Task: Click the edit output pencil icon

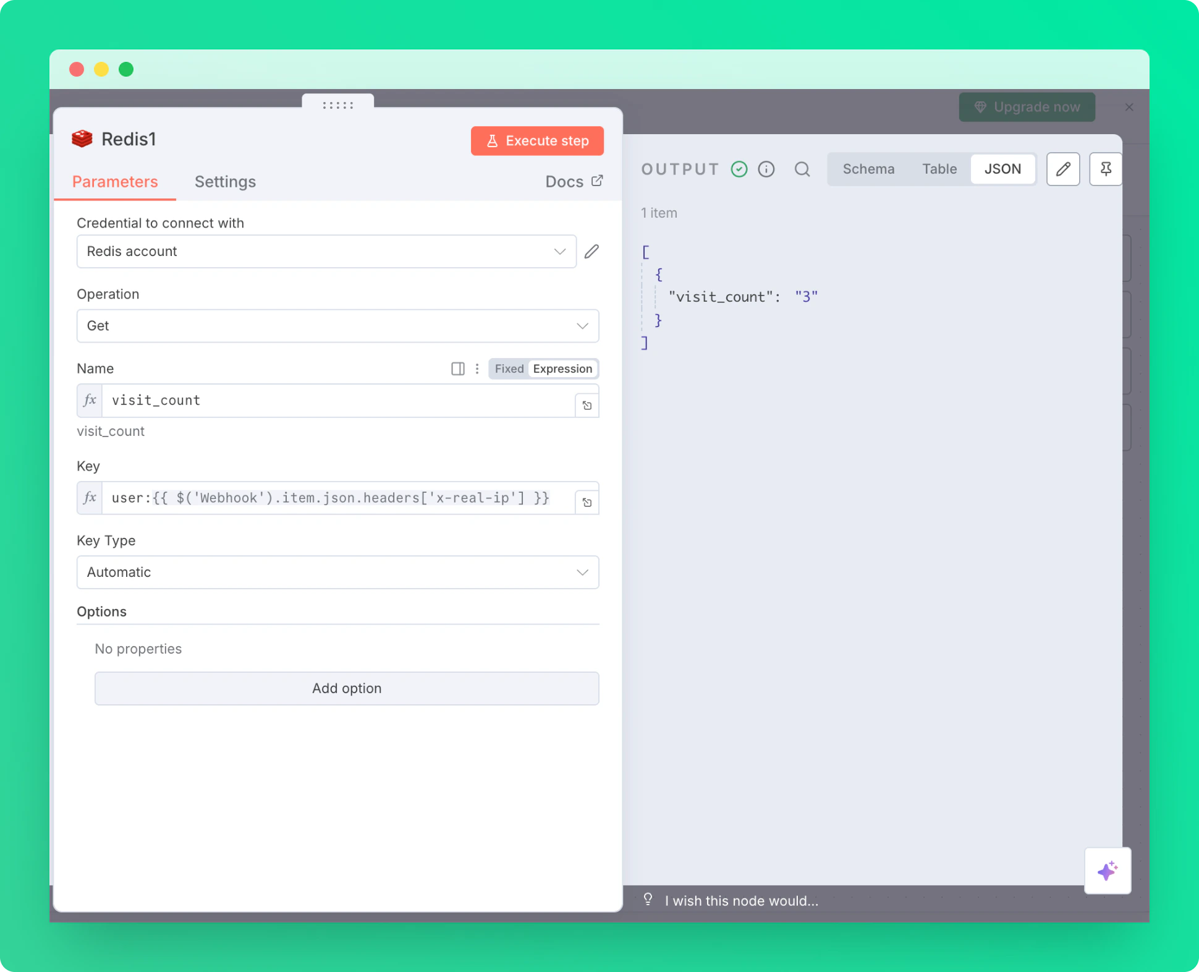Action: pos(1062,169)
